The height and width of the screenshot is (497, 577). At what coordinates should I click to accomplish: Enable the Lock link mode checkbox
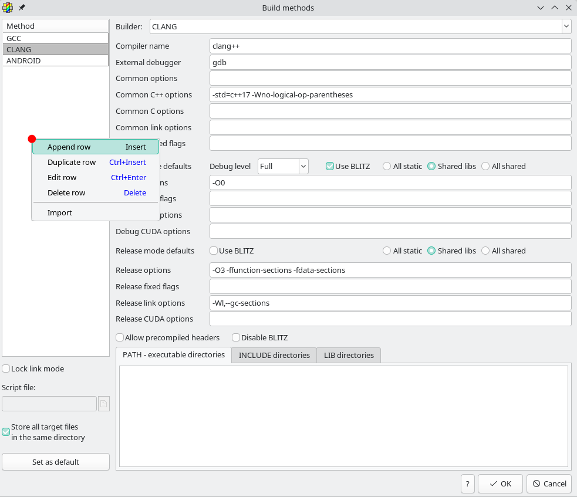pyautogui.click(x=6, y=368)
